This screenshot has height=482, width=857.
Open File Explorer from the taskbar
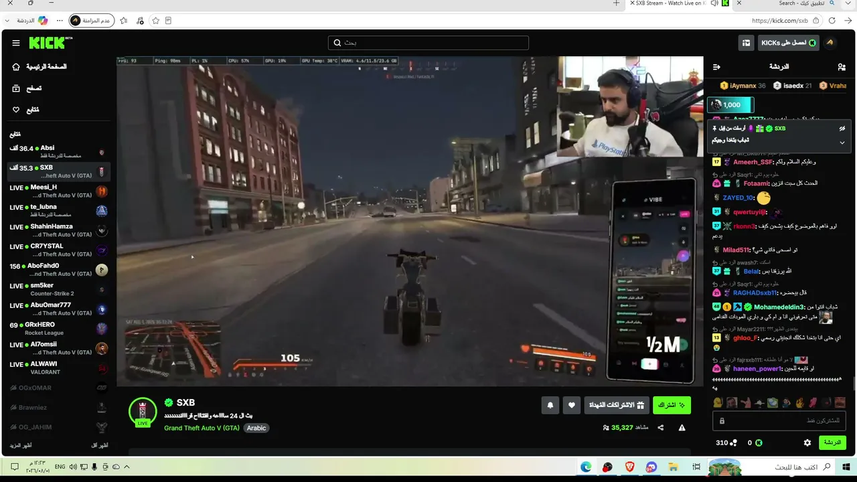tap(673, 467)
